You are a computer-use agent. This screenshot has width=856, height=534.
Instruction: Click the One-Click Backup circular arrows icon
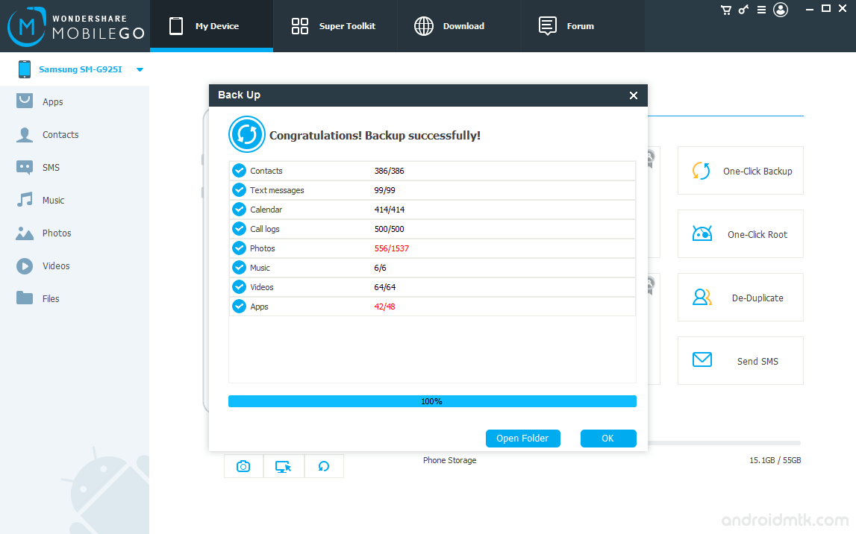point(702,171)
